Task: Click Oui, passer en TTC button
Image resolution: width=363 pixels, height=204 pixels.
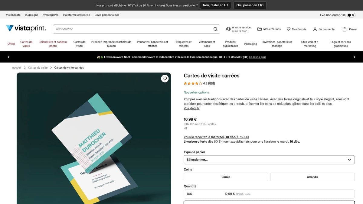Action: tap(250, 5)
